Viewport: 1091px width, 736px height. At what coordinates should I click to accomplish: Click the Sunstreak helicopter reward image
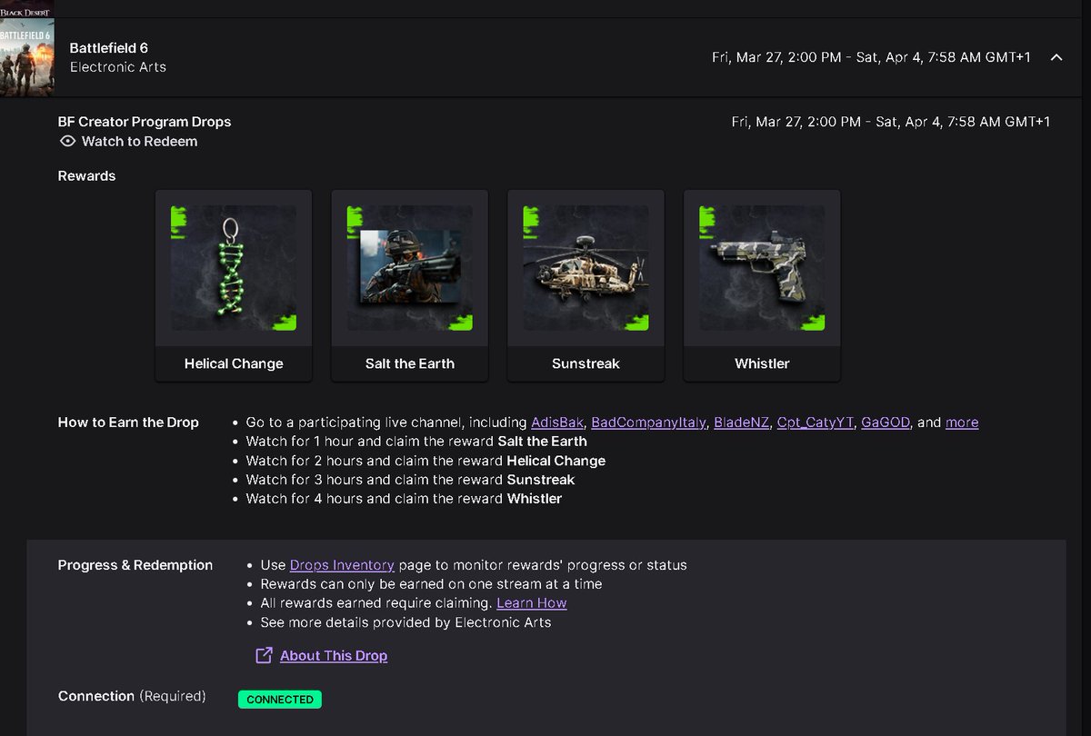coord(586,268)
